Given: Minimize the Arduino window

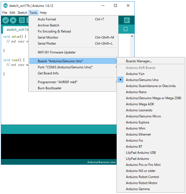Looking at the screenshot, I should (103, 6).
